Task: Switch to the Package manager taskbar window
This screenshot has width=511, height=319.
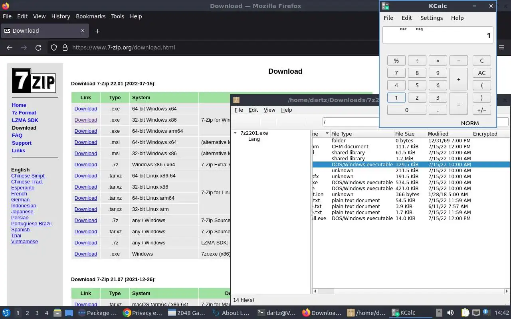Action: pyautogui.click(x=97, y=313)
